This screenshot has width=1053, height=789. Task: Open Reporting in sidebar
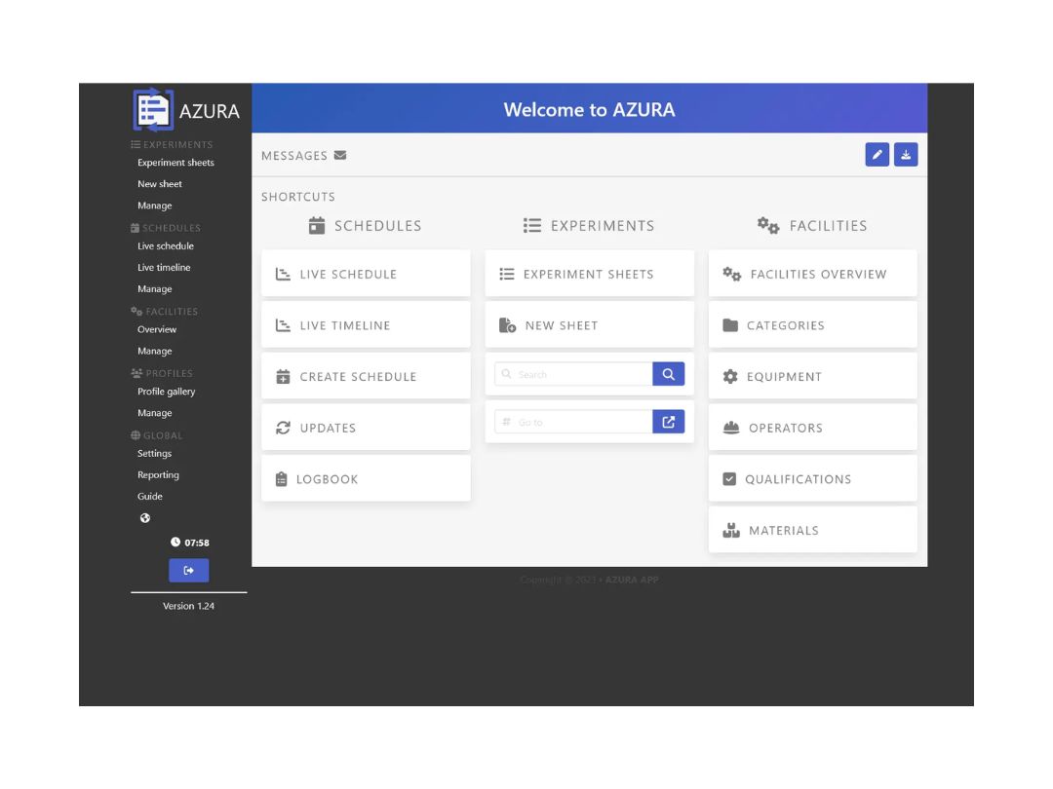tap(159, 475)
